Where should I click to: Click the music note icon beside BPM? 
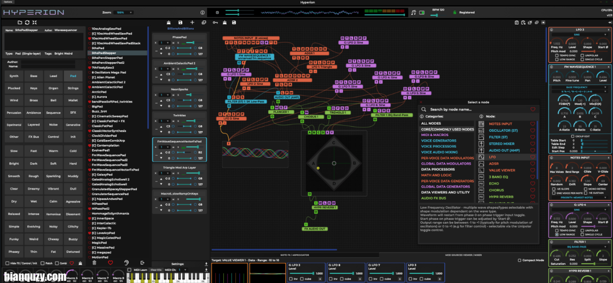tap(414, 13)
